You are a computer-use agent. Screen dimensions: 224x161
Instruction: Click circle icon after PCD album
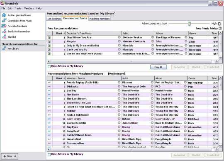185,86
